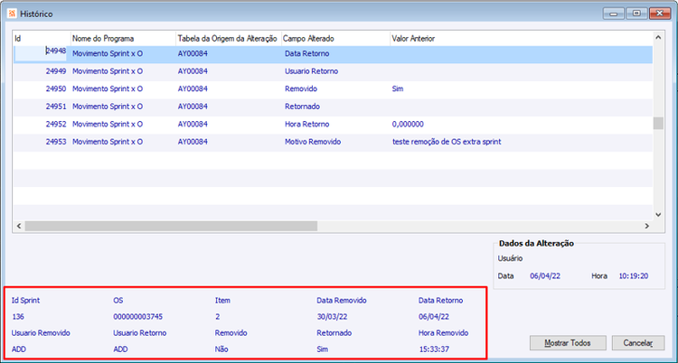This screenshot has width=678, height=363.
Task: Maximize the Histórico window
Action: coord(636,14)
